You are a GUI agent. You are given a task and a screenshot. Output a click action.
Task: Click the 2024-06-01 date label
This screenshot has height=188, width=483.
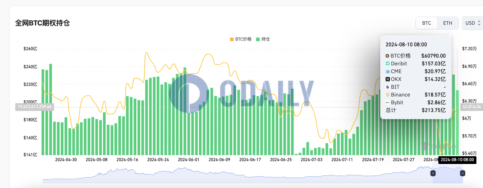189,160
